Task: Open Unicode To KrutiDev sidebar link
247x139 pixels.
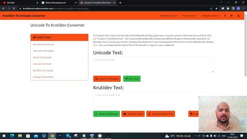Action: 44,51
